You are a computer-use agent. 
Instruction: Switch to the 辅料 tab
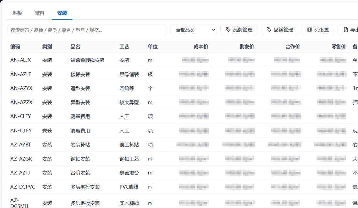click(40, 13)
